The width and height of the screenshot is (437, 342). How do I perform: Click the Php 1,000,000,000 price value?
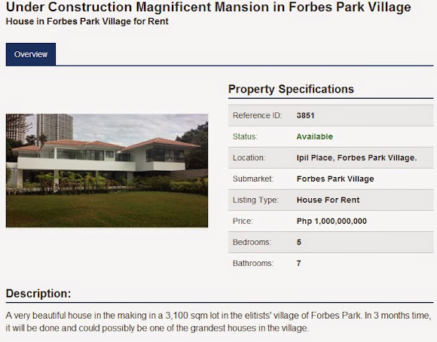coord(332,221)
